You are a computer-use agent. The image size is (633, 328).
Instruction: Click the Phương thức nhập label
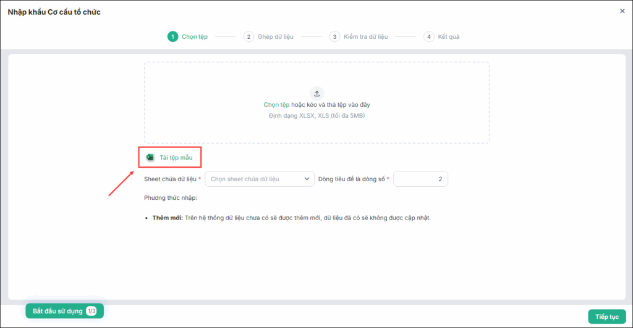pos(171,198)
